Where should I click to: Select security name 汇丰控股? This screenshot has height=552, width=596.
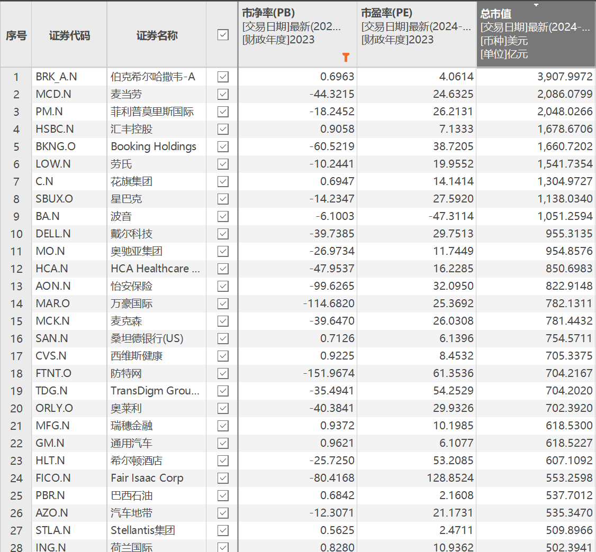pyautogui.click(x=131, y=129)
